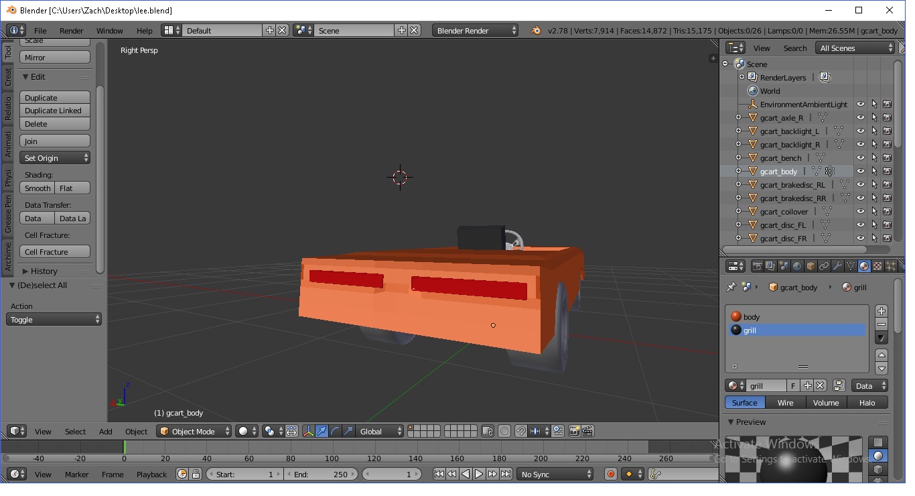Toggle material node tree icon
The image size is (915, 496).
839,385
